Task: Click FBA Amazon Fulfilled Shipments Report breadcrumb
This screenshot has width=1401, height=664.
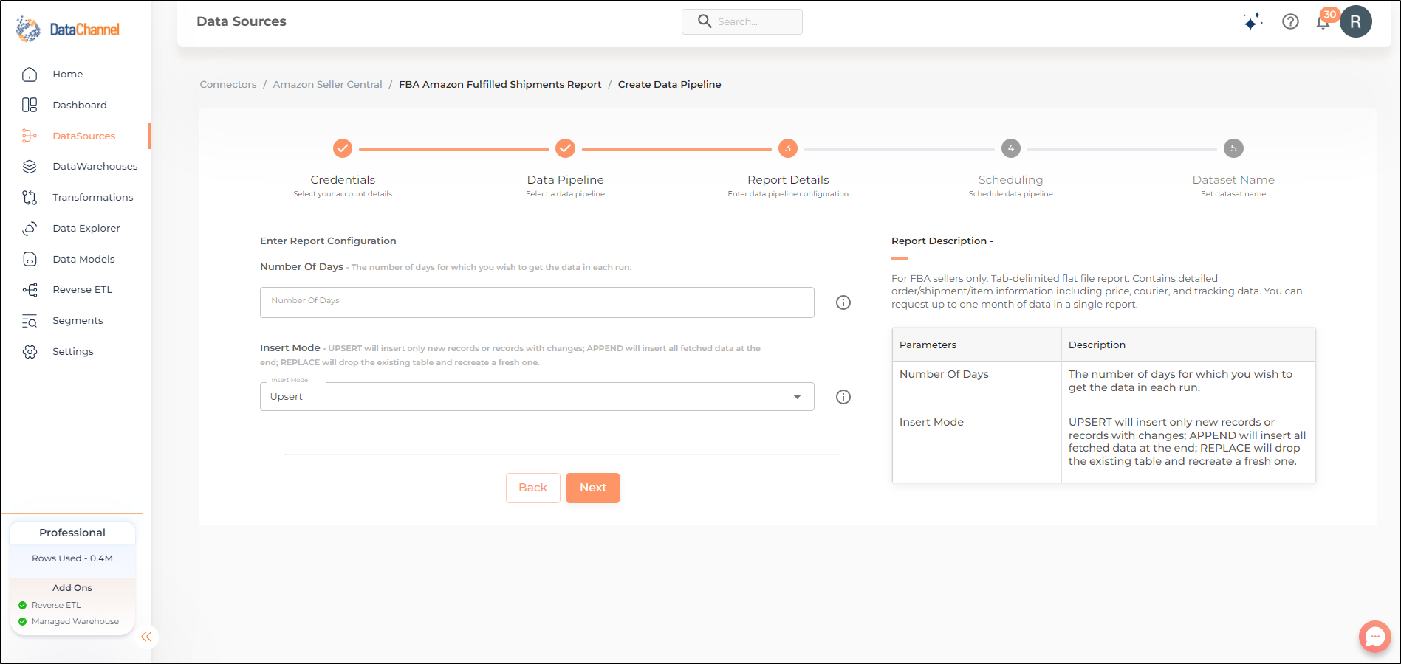Action: click(500, 85)
